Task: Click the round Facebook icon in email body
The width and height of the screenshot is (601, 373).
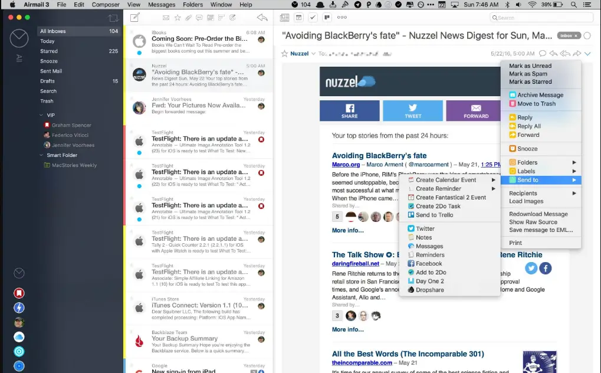Action: 546,268
